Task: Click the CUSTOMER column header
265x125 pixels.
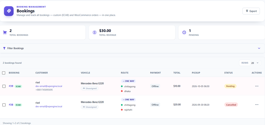Action: pos(42,73)
